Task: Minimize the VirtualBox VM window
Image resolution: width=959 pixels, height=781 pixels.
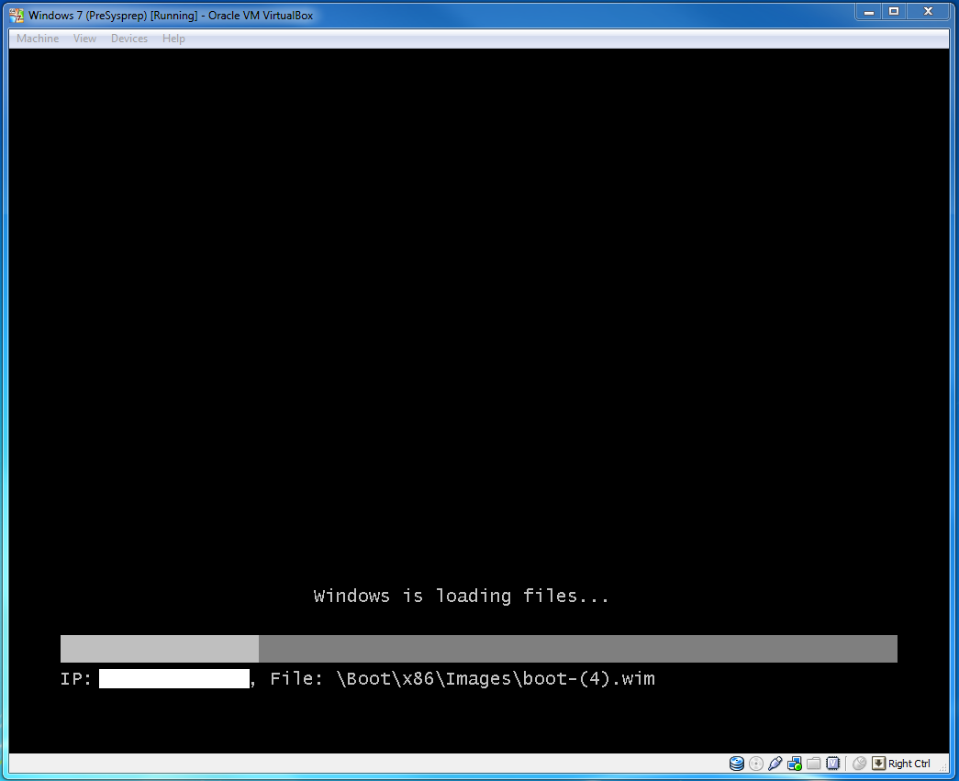Action: [868, 12]
